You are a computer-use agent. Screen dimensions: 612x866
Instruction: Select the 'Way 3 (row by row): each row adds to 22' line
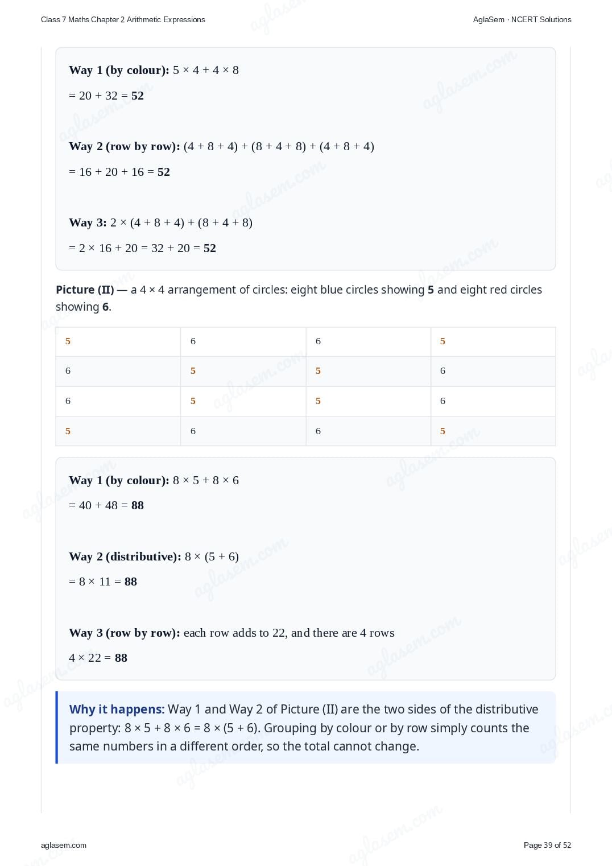tap(231, 633)
